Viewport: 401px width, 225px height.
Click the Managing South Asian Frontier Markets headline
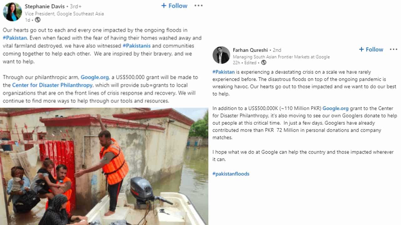281,57
